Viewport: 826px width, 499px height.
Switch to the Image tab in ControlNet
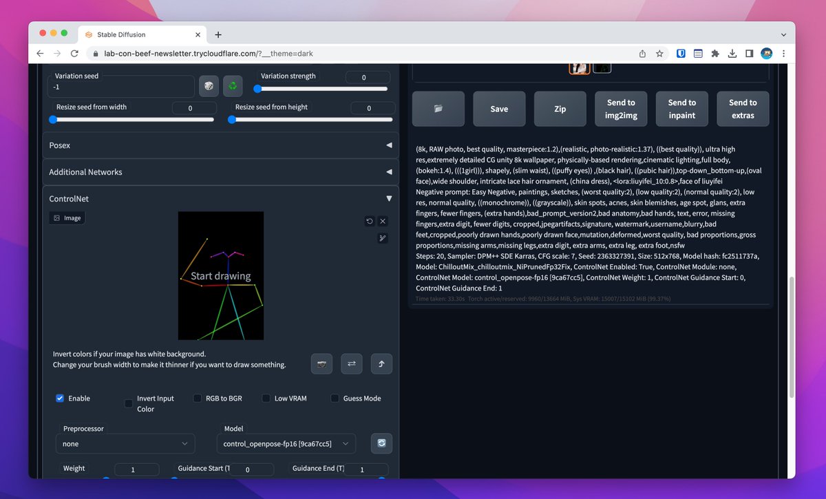pos(67,217)
